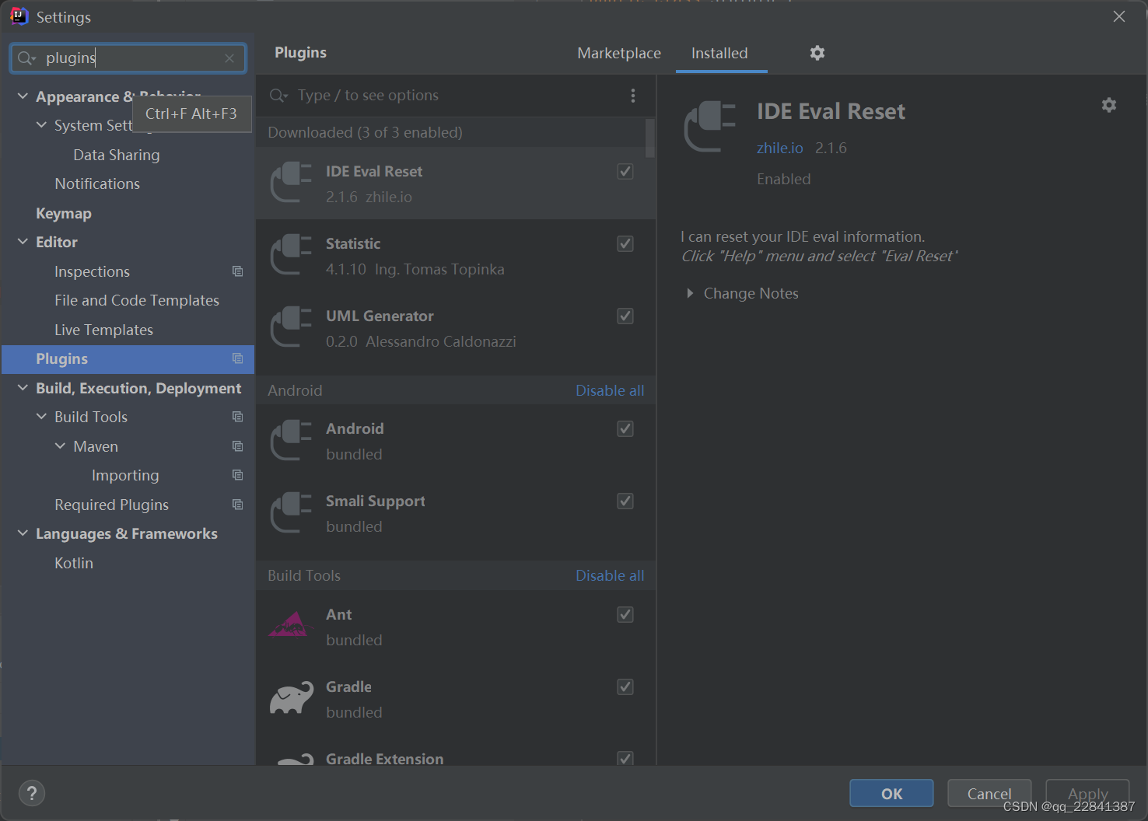The image size is (1148, 821).
Task: Collapse the Editor tree node
Action: [23, 242]
